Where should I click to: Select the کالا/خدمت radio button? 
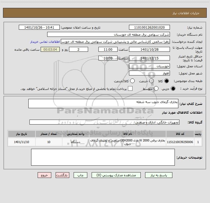point(133,81)
